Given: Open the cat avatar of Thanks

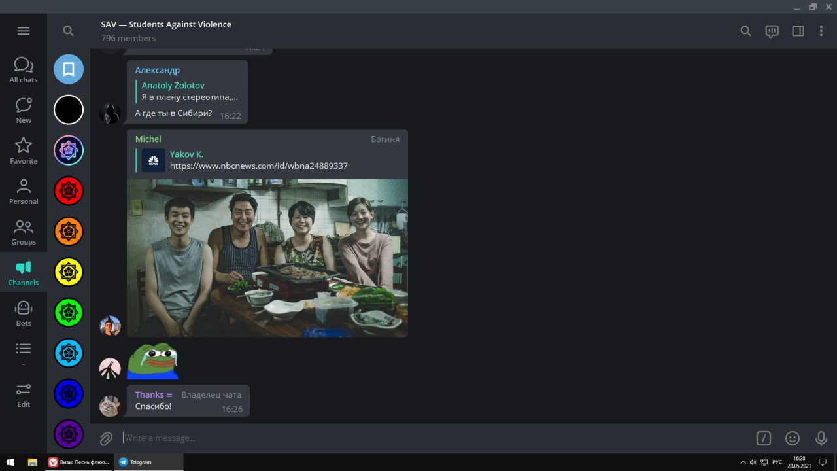Looking at the screenshot, I should (x=110, y=406).
